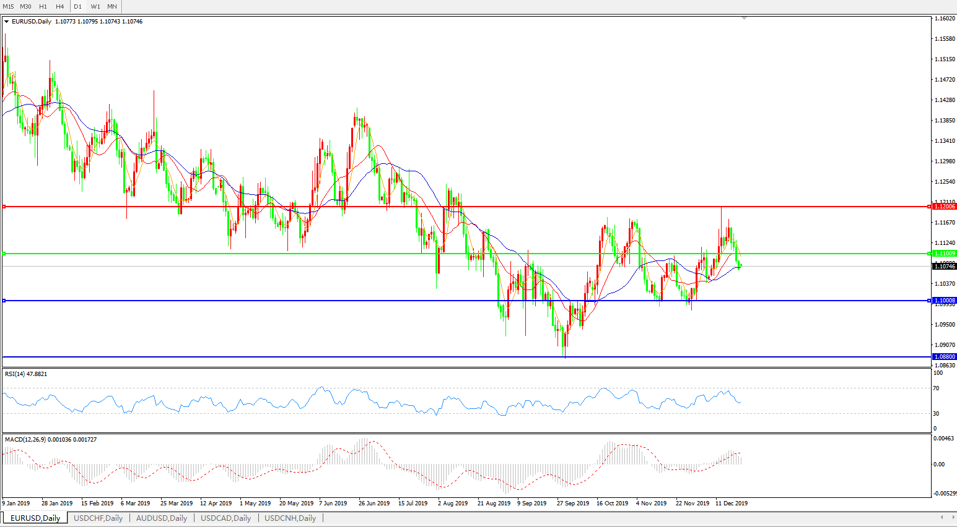Select the red 1.12006 price level label
Screen dimensions: 957x527
[945, 207]
